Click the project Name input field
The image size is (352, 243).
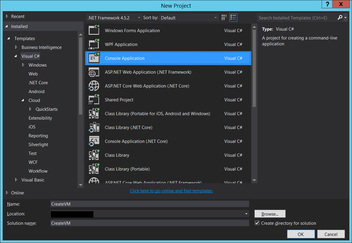coord(149,204)
